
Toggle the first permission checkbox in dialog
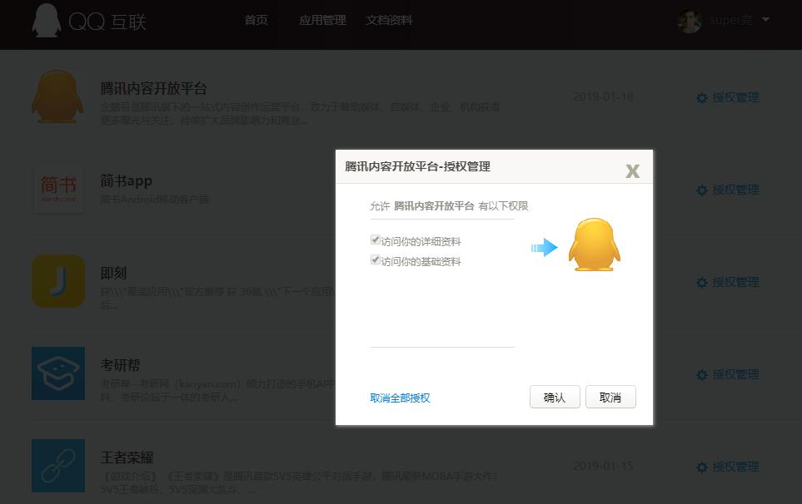pyautogui.click(x=376, y=240)
